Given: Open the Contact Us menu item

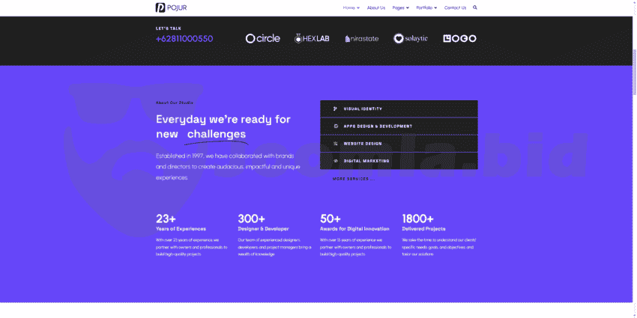Looking at the screenshot, I should [x=455, y=7].
